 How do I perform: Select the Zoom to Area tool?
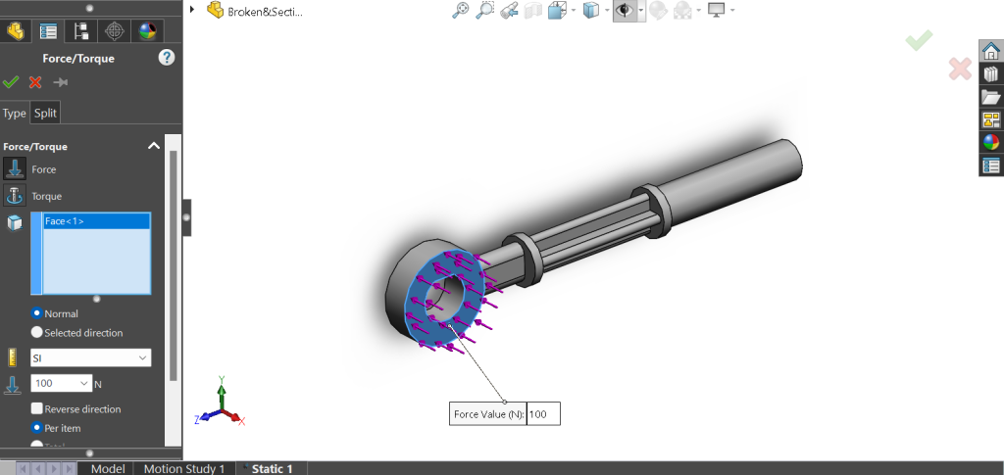pyautogui.click(x=484, y=11)
